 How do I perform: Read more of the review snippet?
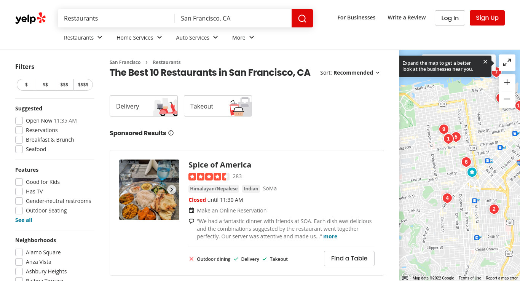coord(330,236)
